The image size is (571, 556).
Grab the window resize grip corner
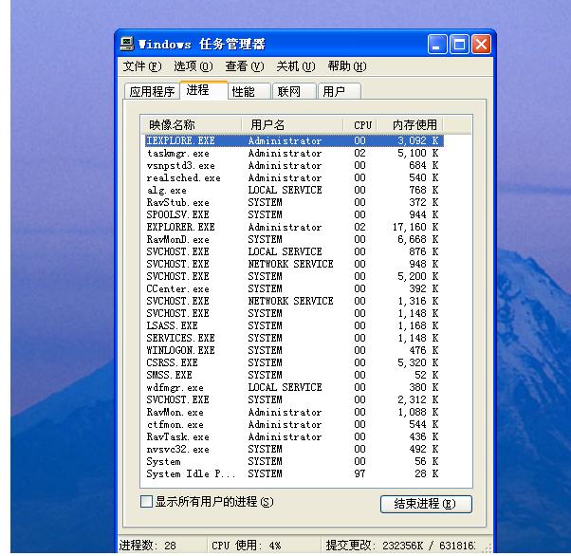click(488, 547)
